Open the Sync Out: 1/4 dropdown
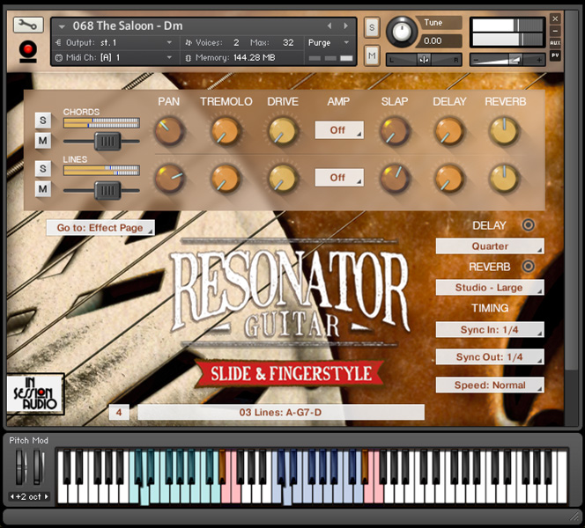Screen dimensions: 585x528 (490, 357)
